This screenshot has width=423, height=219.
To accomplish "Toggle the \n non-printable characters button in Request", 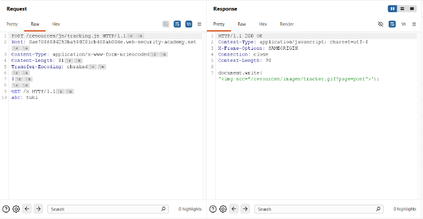I will coord(189,24).
